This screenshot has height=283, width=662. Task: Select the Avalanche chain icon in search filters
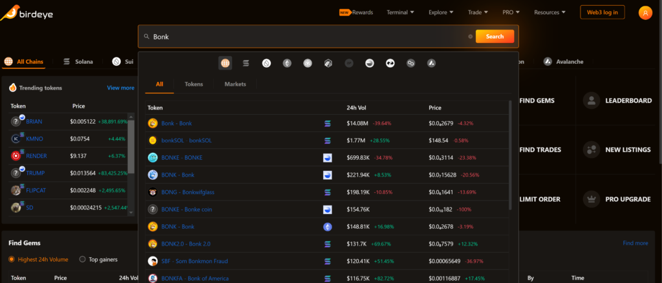tap(431, 63)
